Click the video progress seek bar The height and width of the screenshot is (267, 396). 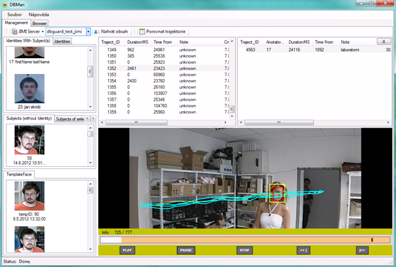pos(236,240)
